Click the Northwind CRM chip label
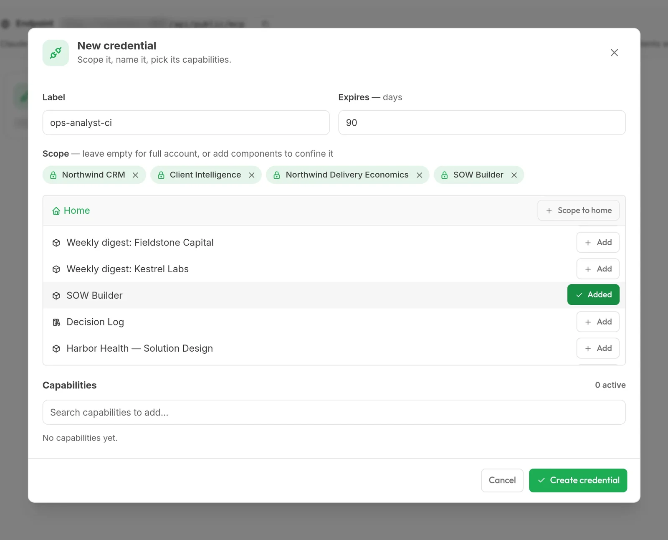The width and height of the screenshot is (668, 540). point(94,175)
